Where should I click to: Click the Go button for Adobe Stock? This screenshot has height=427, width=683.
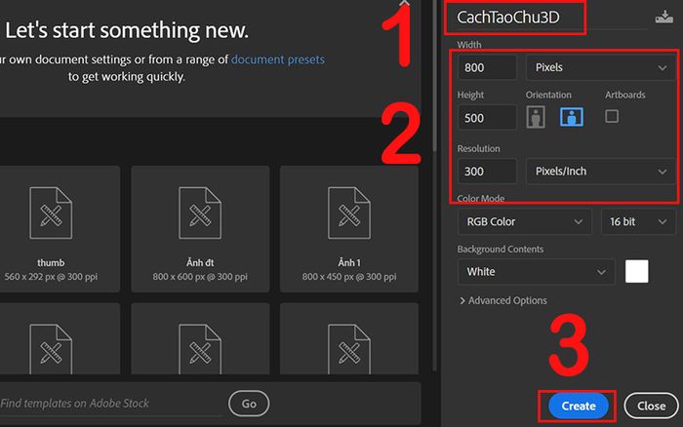coord(249,404)
